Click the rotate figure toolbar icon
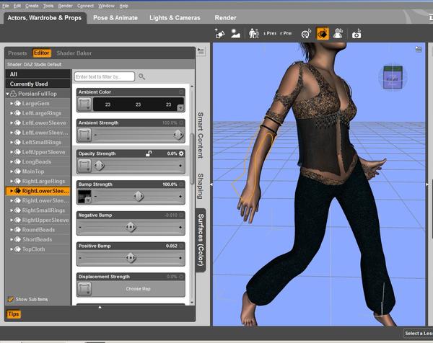Image resolution: width=433 pixels, height=343 pixels. click(x=306, y=34)
